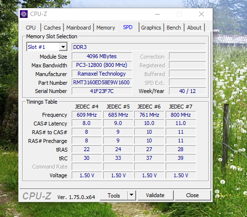Click the 609 MHz frequency cell
247x217 pixels.
pyautogui.click(x=87, y=115)
